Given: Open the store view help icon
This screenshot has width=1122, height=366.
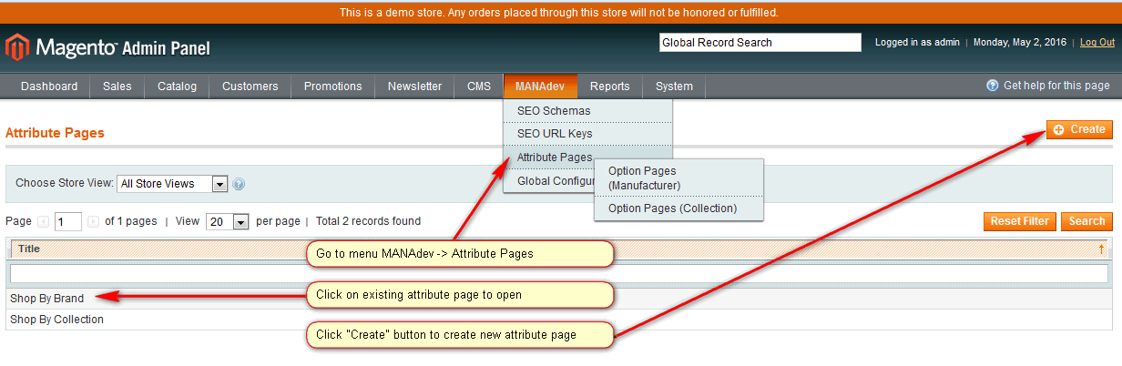Looking at the screenshot, I should click(239, 184).
